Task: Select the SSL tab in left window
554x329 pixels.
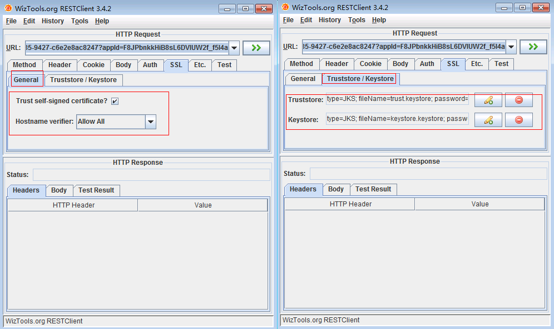Action: tap(176, 65)
